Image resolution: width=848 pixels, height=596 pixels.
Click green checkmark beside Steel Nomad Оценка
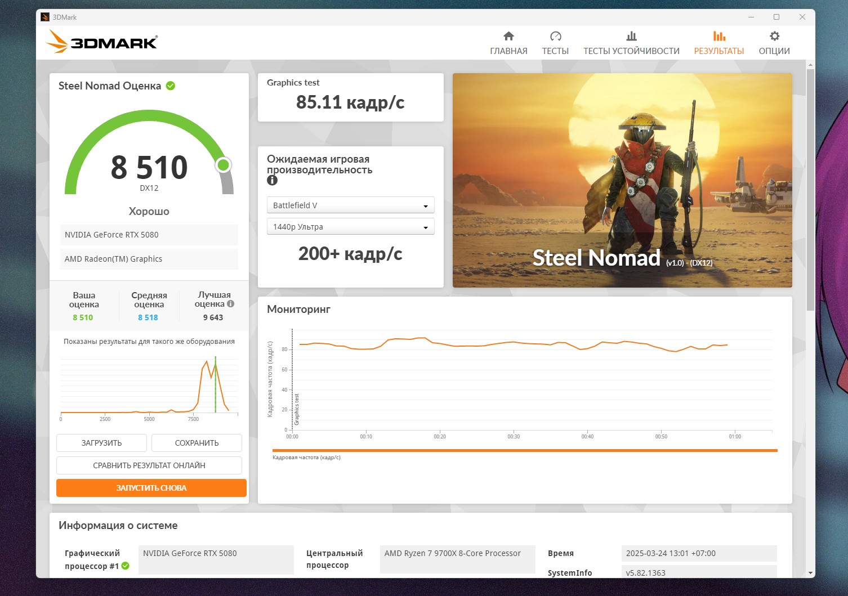[x=171, y=86]
